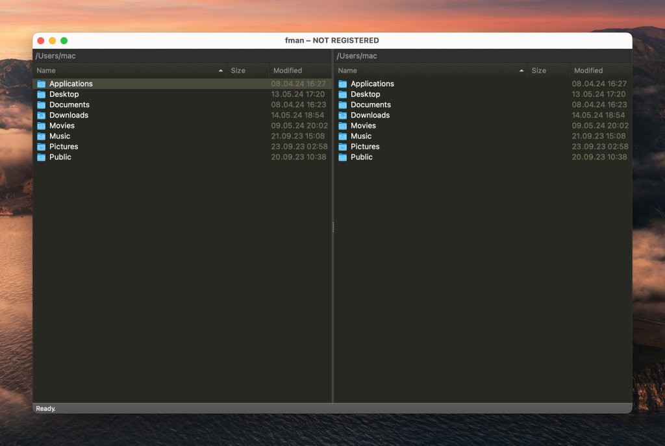
Task: Select the Modified column header in right pane
Action: click(590, 70)
